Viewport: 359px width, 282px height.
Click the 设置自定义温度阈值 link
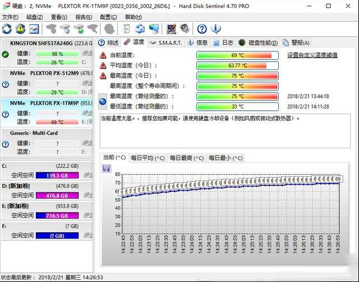click(312, 55)
